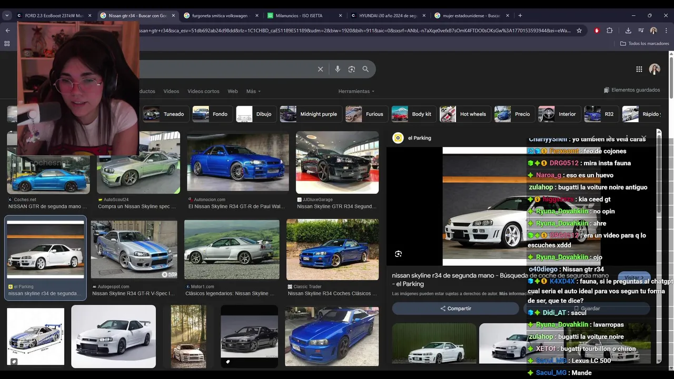This screenshot has width=674, height=379.
Task: Open the Chrome three-dot menu
Action: [666, 31]
